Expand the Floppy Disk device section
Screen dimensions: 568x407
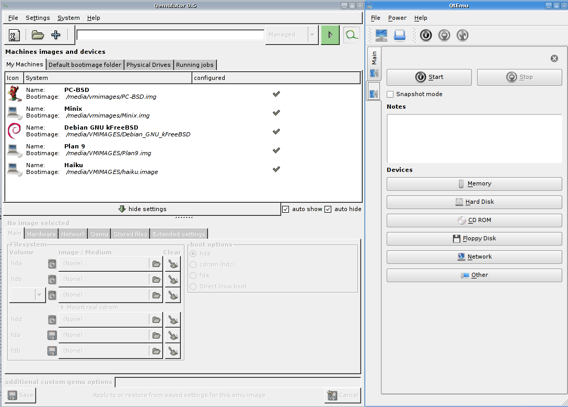click(474, 239)
